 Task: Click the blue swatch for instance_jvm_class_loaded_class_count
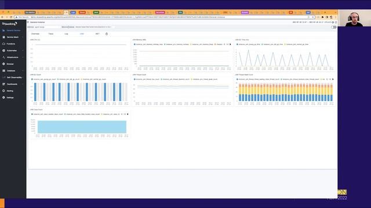(32, 114)
